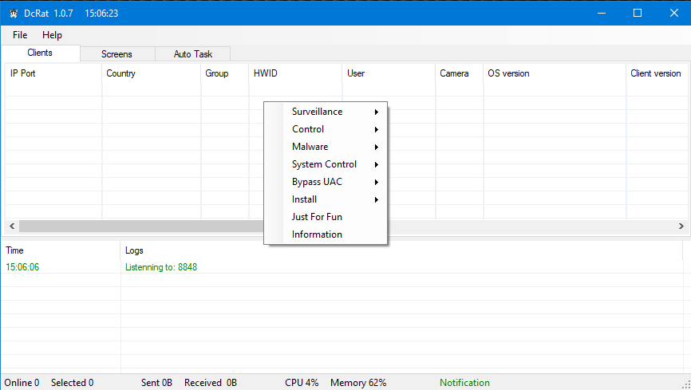The height and width of the screenshot is (390, 691).
Task: Click the CPU 4% status indicator
Action: (x=302, y=383)
